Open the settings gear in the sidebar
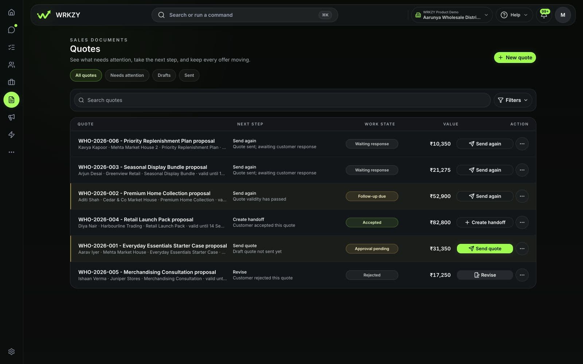583x364 pixels. [x=11, y=352]
